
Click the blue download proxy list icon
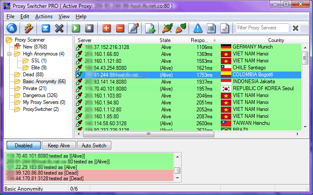[46, 28]
